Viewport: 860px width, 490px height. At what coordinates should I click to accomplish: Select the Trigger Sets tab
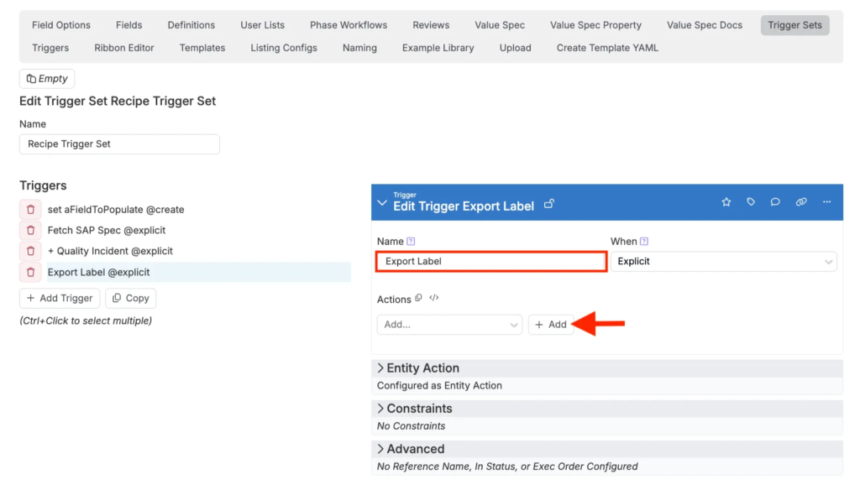[x=794, y=25]
